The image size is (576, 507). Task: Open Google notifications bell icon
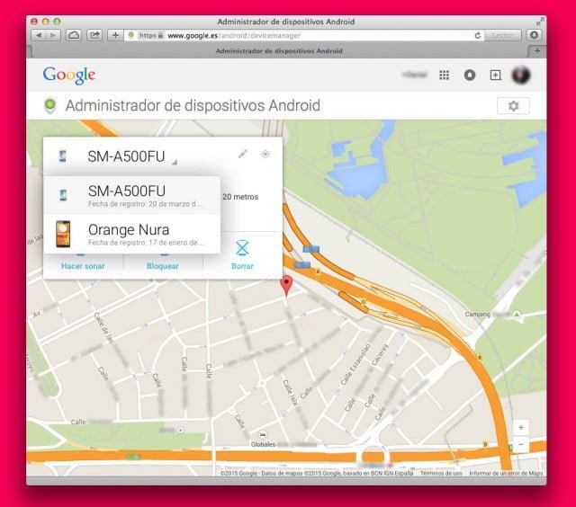470,76
